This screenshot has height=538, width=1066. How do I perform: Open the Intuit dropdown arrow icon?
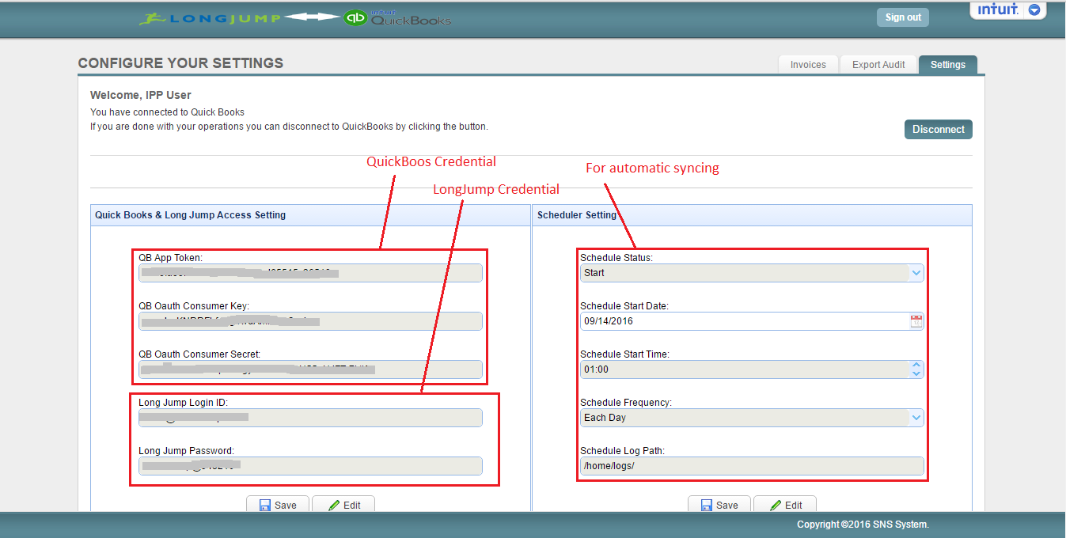(1034, 10)
